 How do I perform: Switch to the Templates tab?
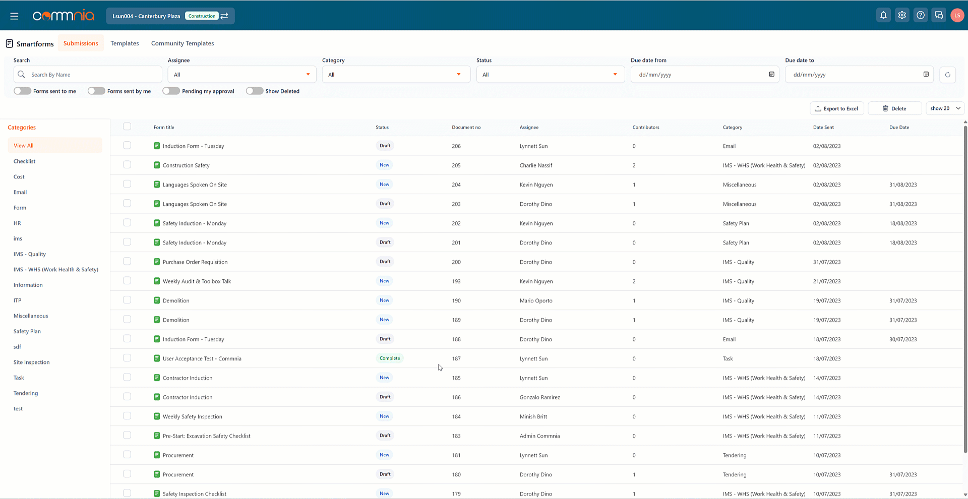click(125, 43)
